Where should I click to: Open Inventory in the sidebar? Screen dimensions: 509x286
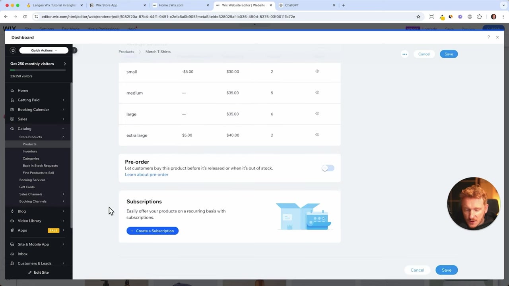tap(30, 151)
